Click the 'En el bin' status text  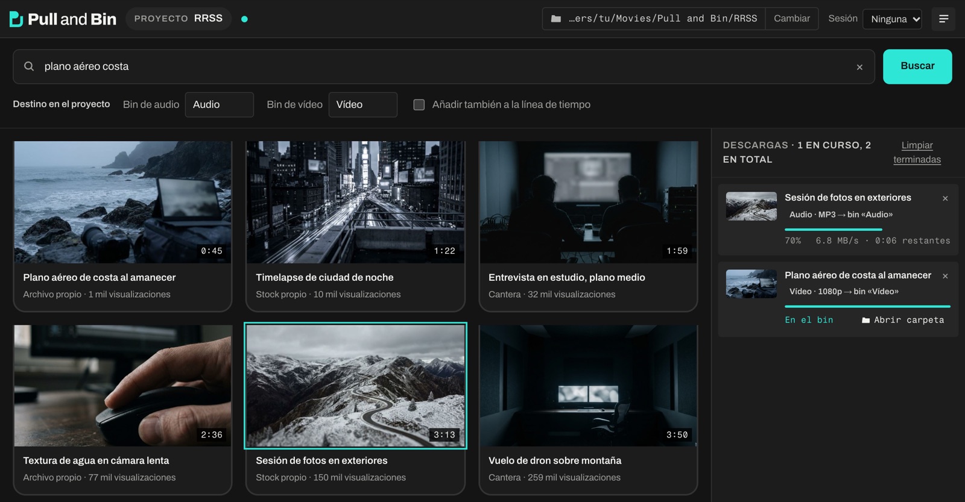pos(809,320)
